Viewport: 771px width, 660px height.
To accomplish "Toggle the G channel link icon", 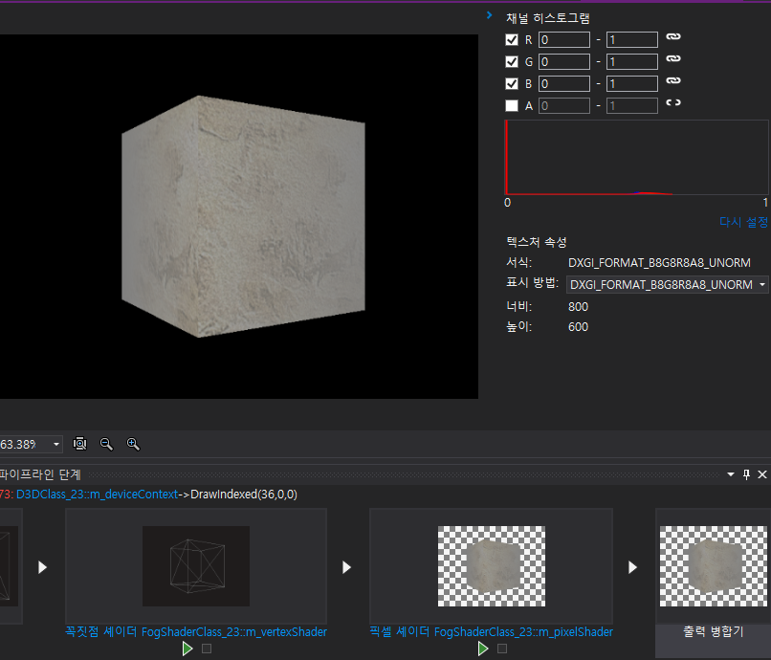I will pyautogui.click(x=673, y=58).
